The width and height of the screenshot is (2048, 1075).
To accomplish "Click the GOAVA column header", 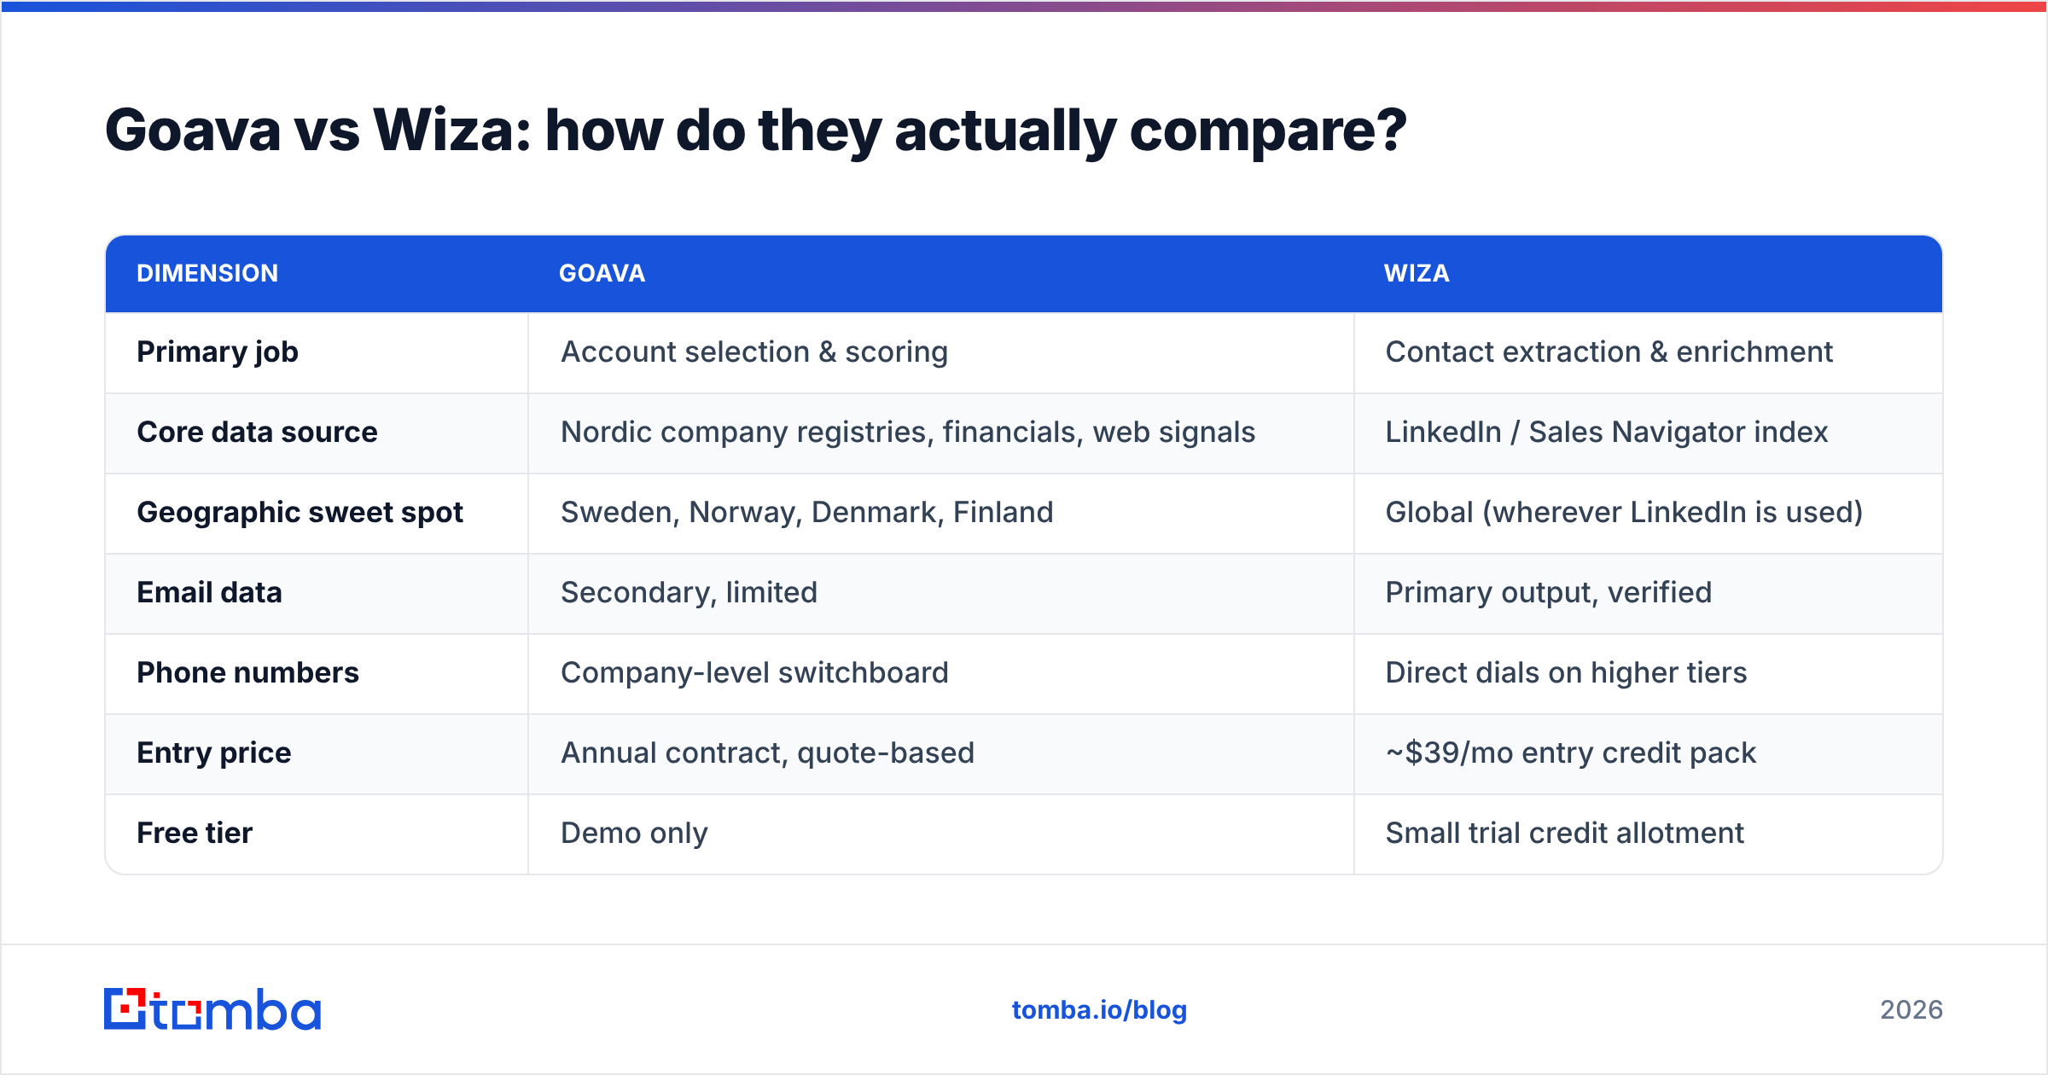I will pos(602,273).
